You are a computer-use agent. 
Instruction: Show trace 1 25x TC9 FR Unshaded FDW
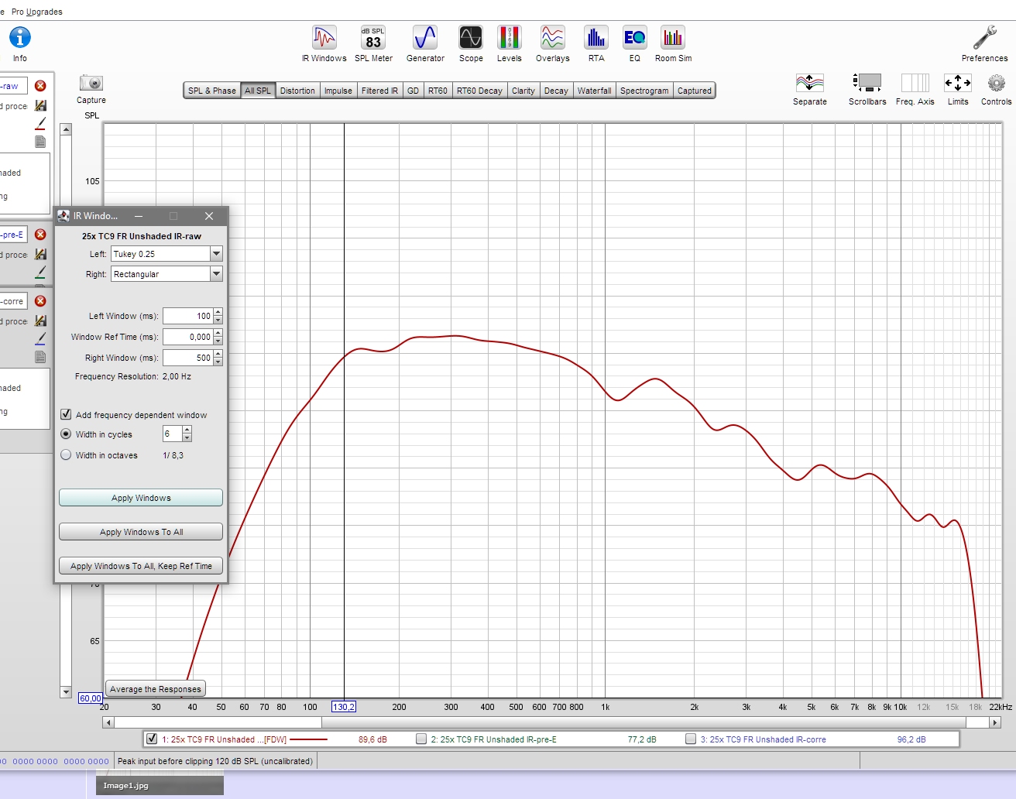152,739
